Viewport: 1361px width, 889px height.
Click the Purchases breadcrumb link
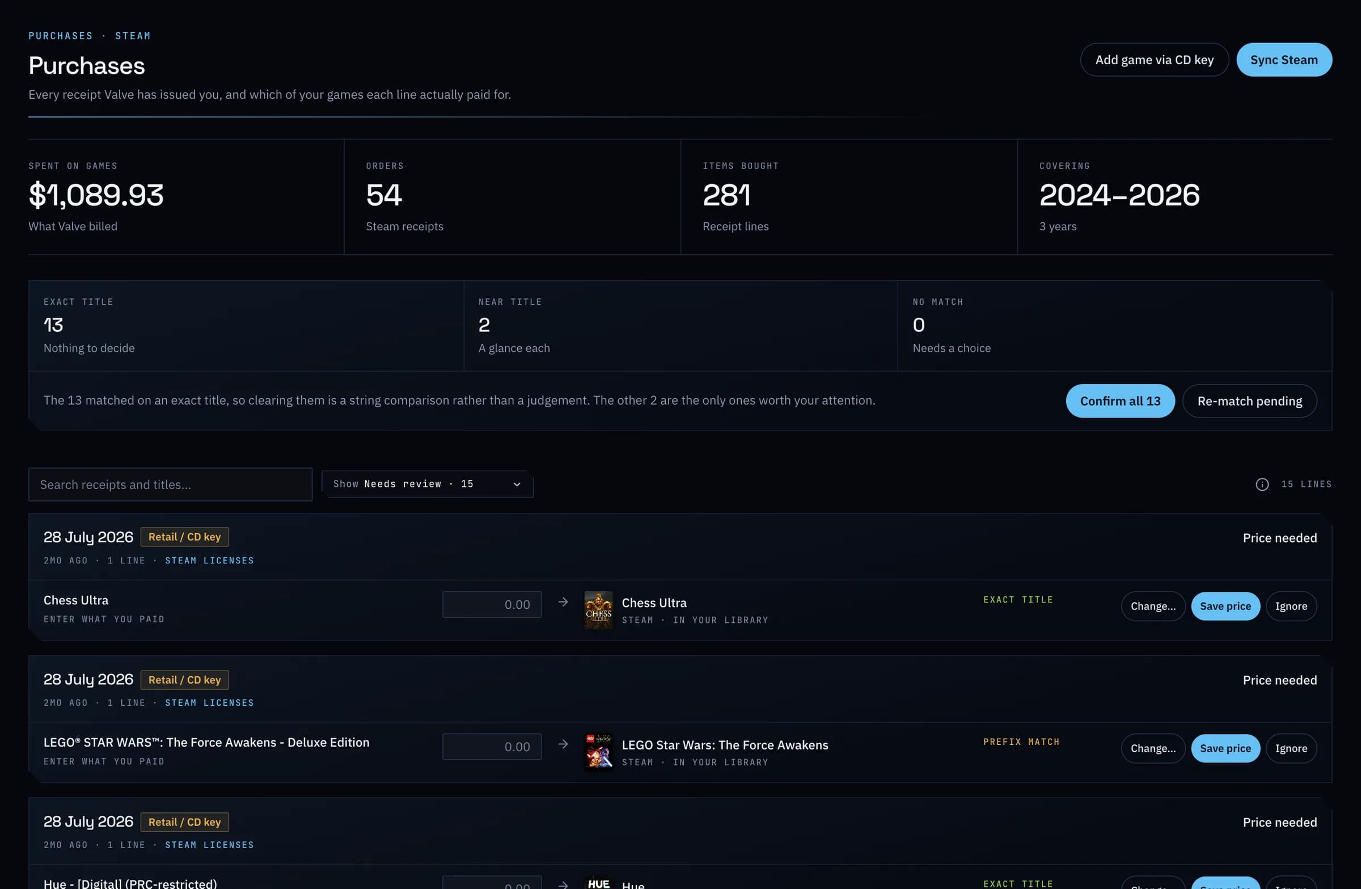(x=61, y=36)
